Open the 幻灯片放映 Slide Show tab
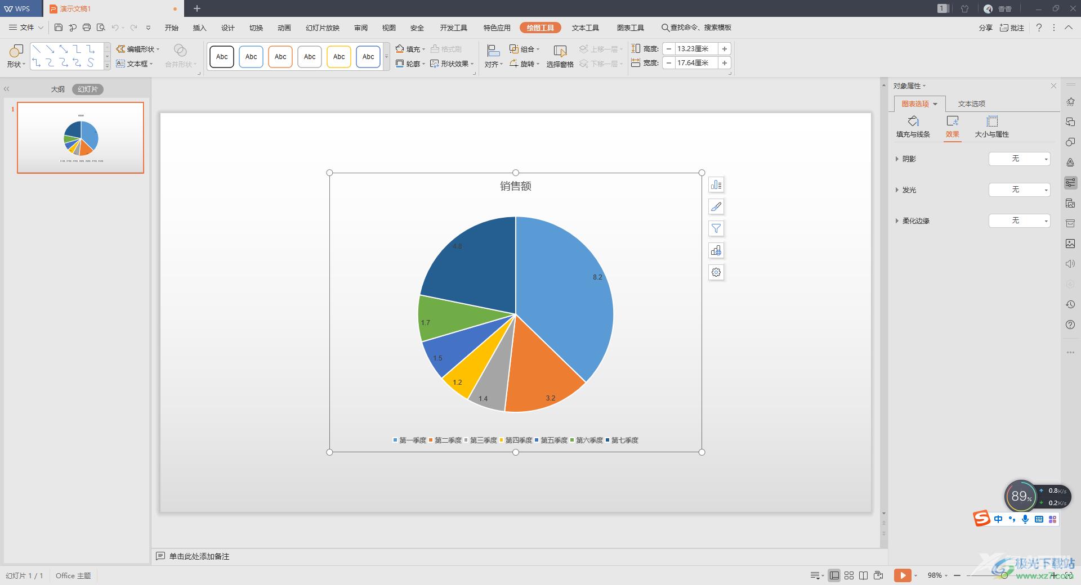The width and height of the screenshot is (1081, 585). click(x=323, y=28)
